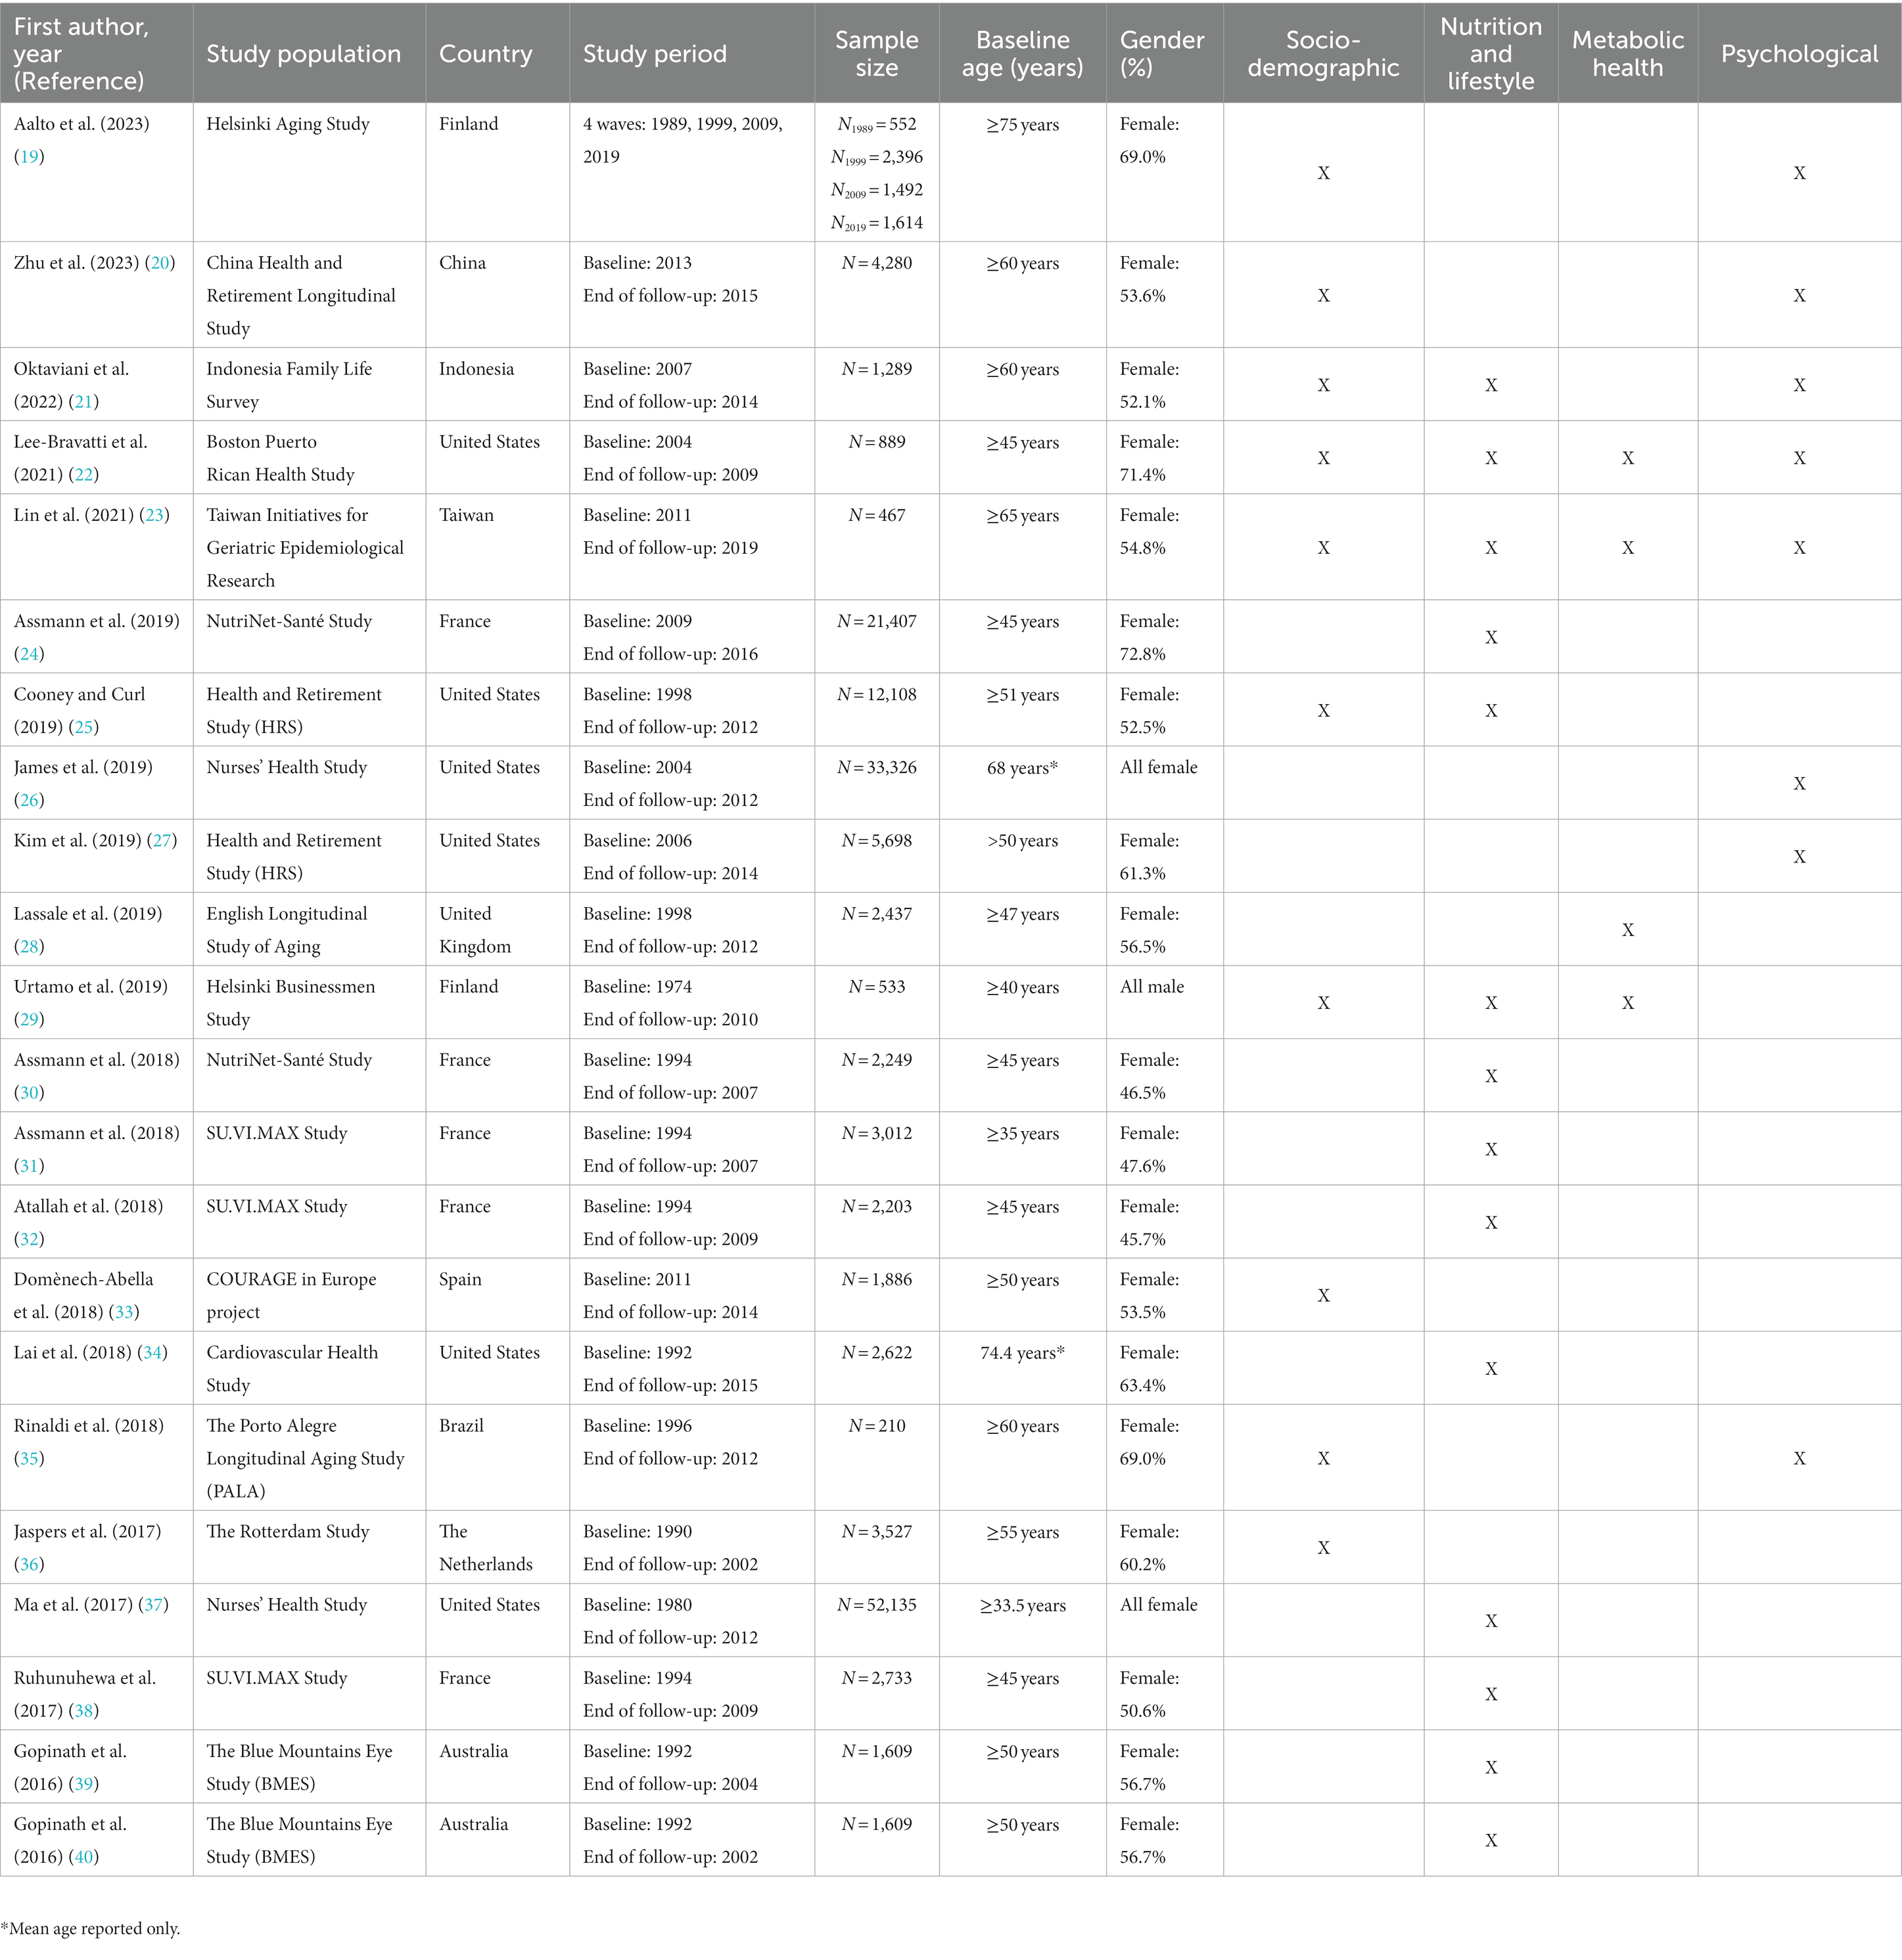The width and height of the screenshot is (1902, 1960).
Task: Open reference link 28 for Lassale et al.
Action: click(29, 946)
